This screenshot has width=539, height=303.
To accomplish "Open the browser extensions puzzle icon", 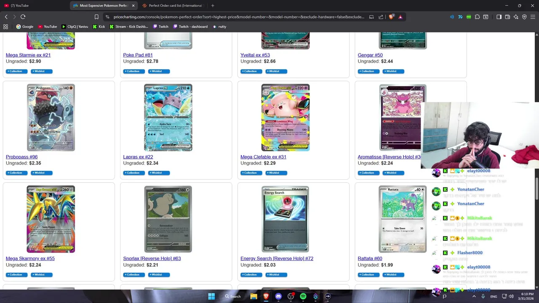I will [477, 17].
